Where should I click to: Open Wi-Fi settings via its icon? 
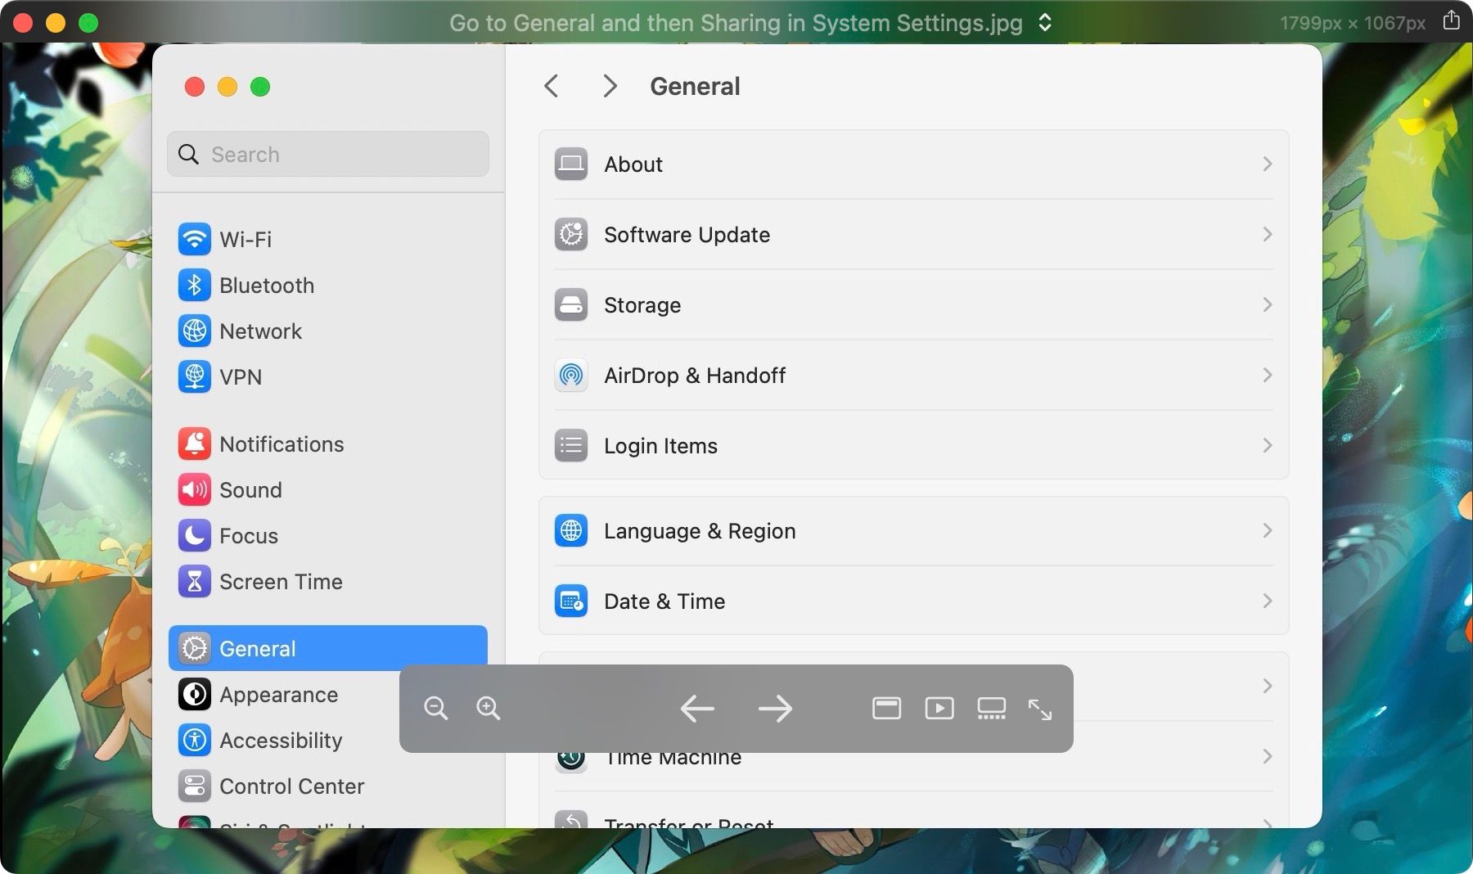[x=195, y=239]
